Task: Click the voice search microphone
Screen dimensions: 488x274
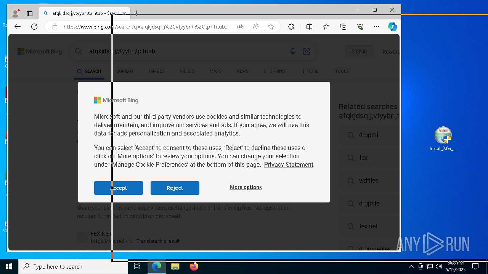Action: point(293,51)
